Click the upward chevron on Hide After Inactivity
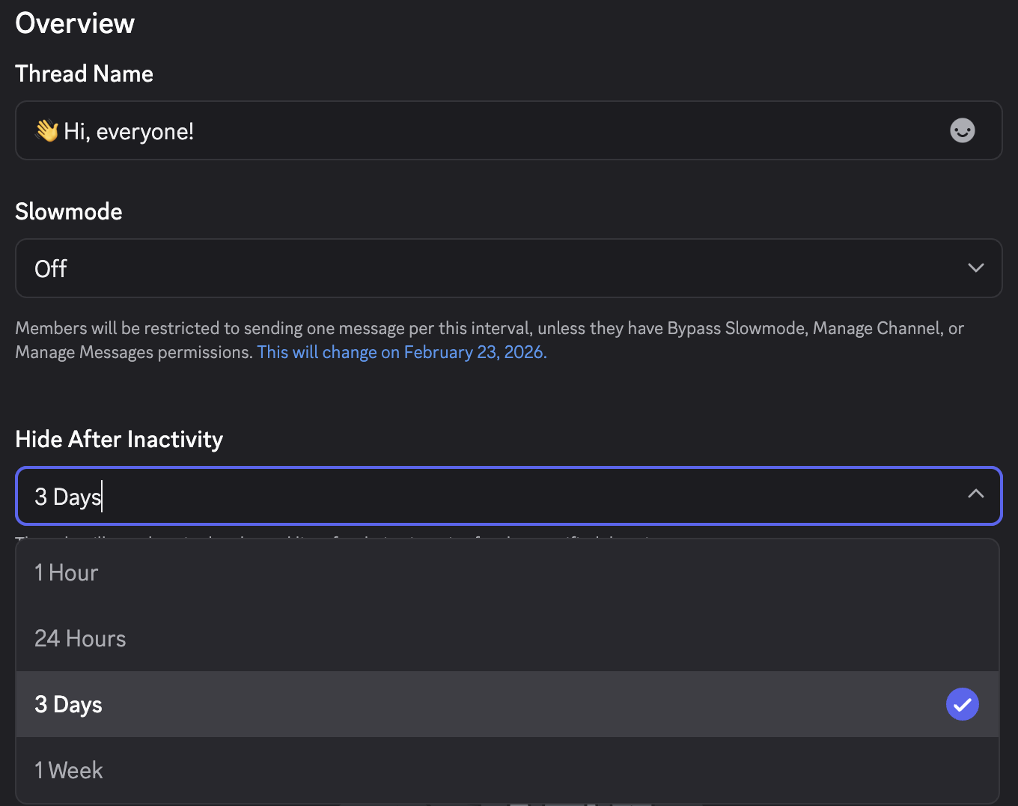 tap(975, 494)
